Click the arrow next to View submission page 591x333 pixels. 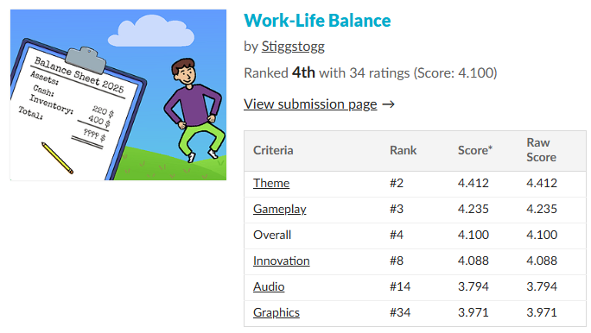coord(388,104)
